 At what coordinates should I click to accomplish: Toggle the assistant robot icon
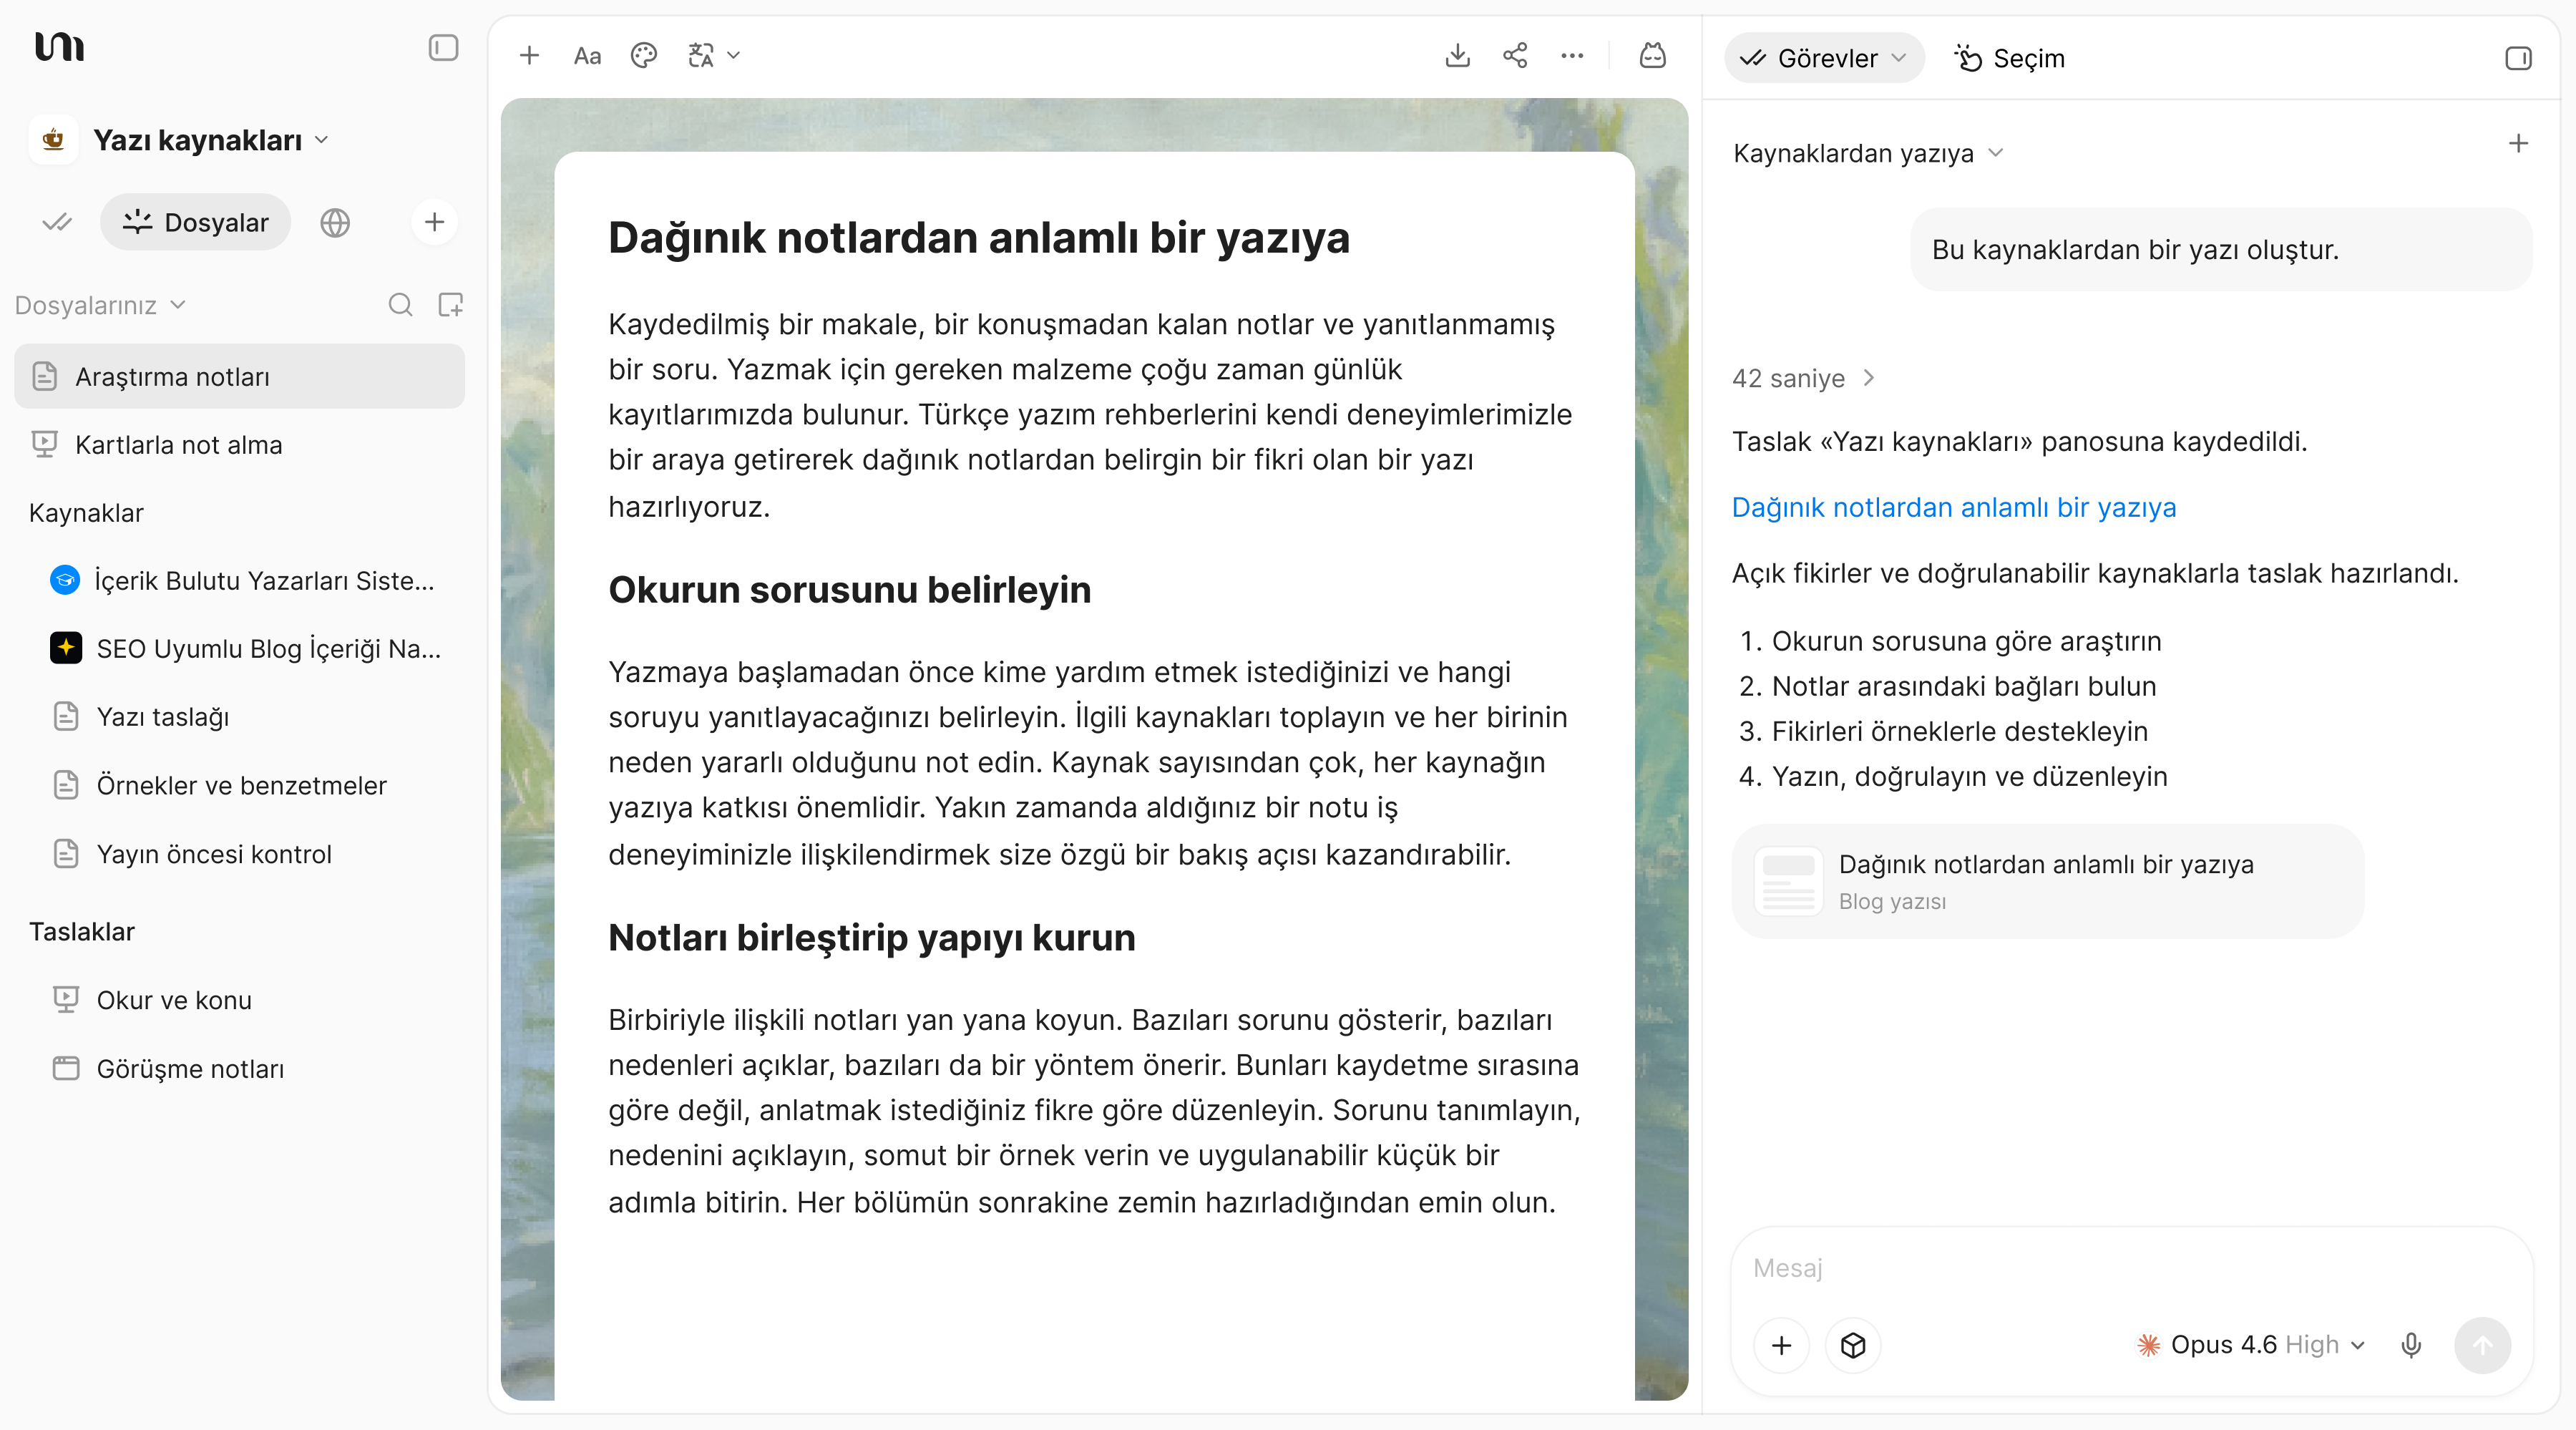coord(1652,56)
